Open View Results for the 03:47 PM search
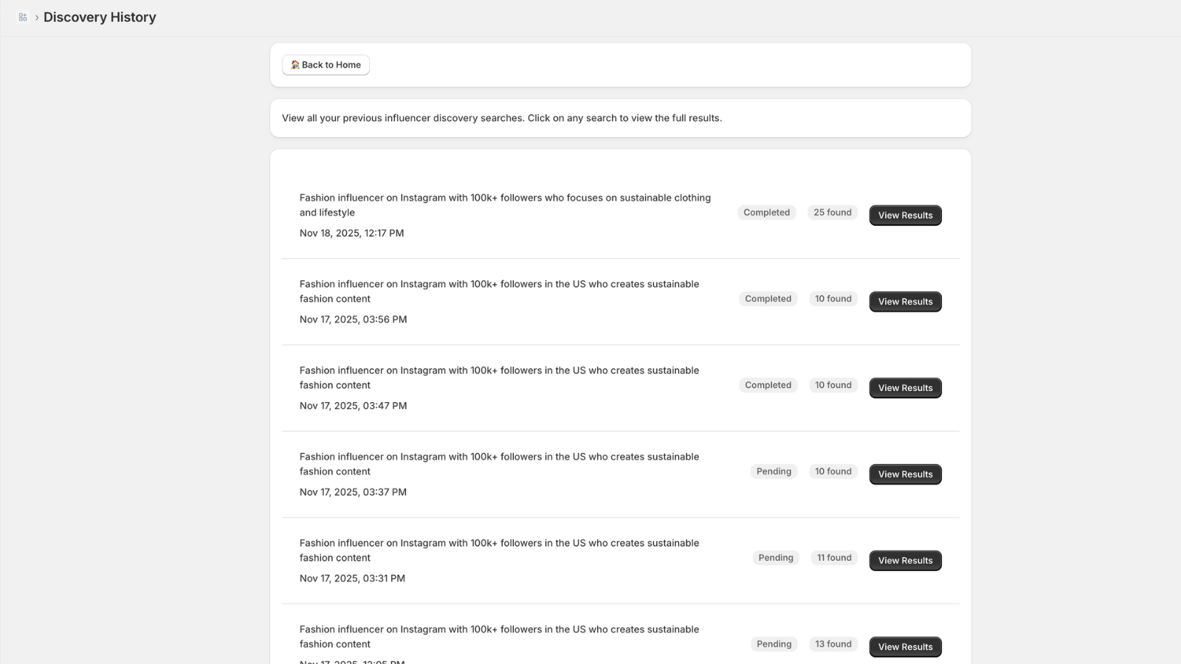The height and width of the screenshot is (664, 1181). coord(905,388)
